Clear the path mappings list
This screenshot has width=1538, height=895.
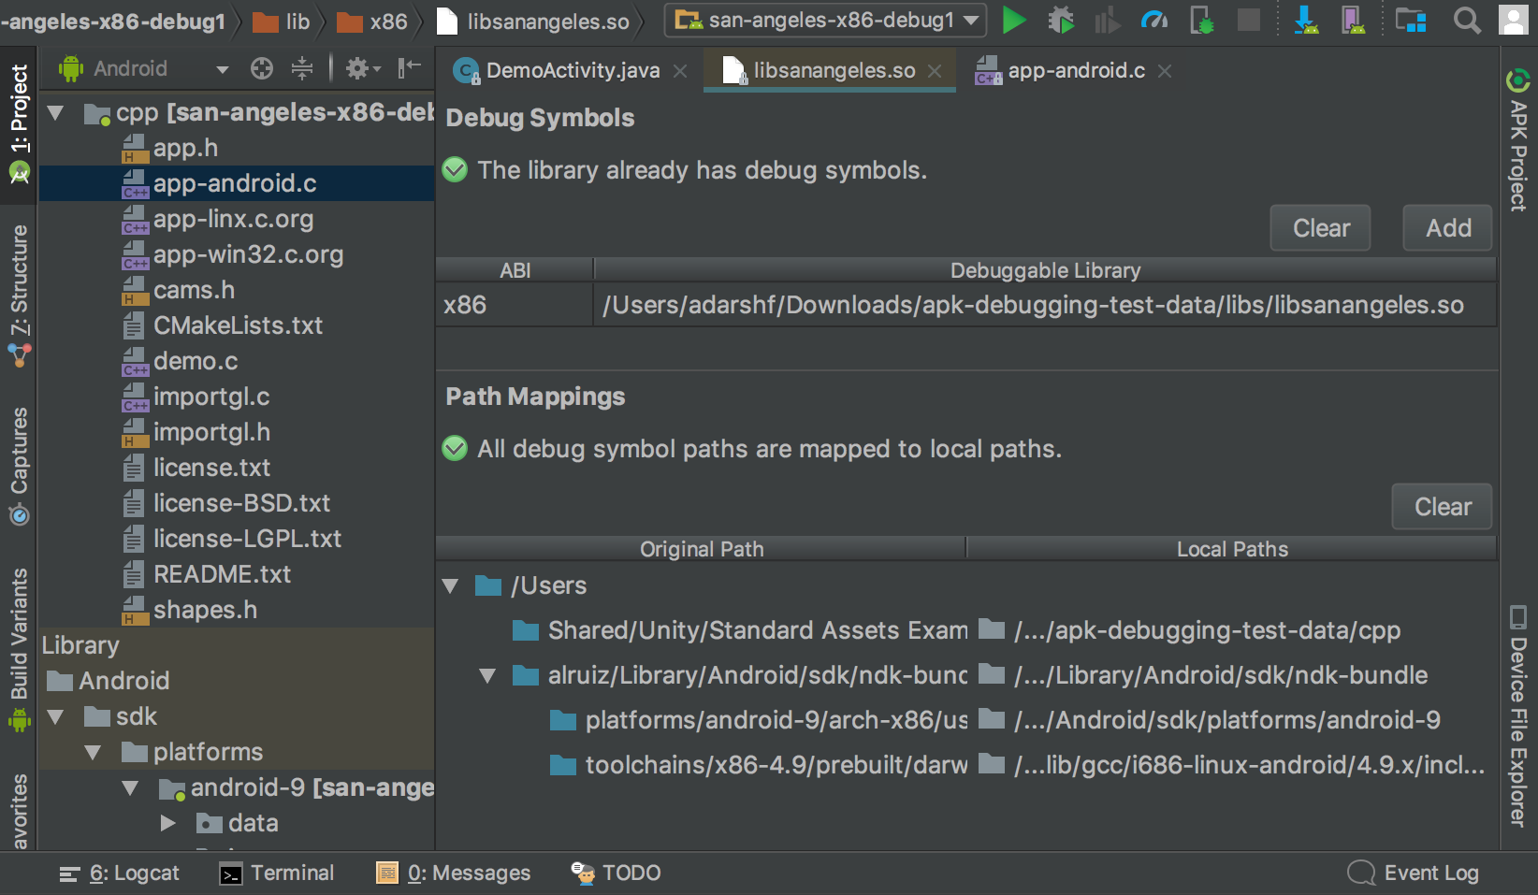[1441, 506]
